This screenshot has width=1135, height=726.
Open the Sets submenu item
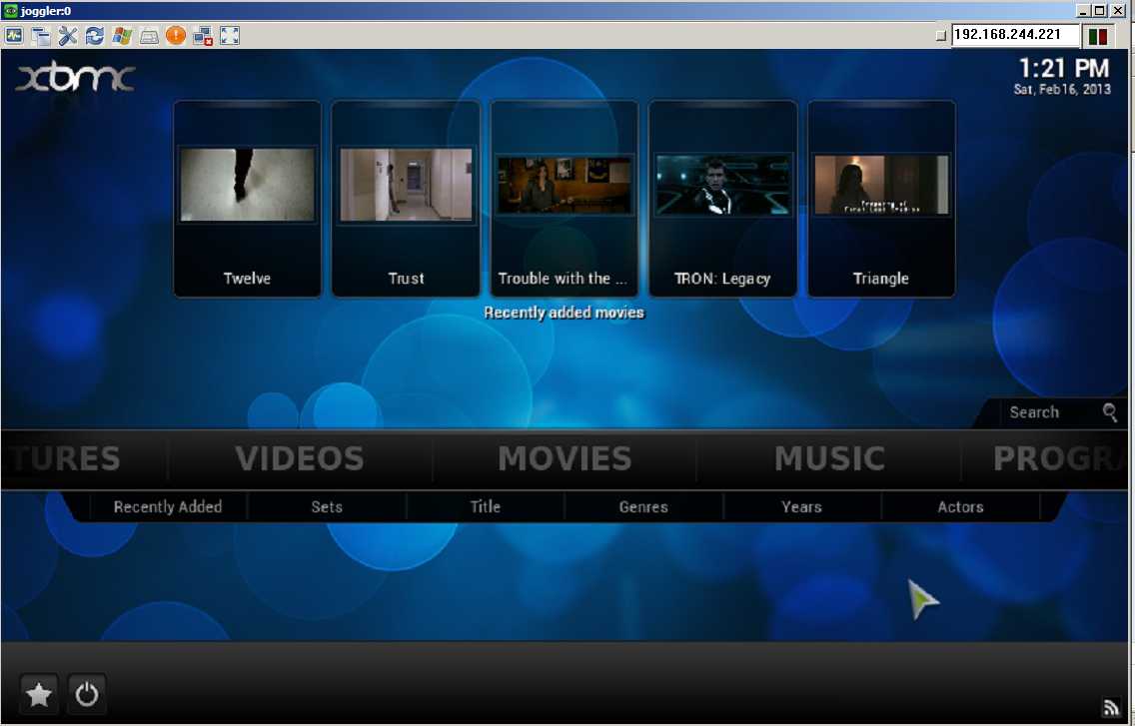(x=327, y=506)
